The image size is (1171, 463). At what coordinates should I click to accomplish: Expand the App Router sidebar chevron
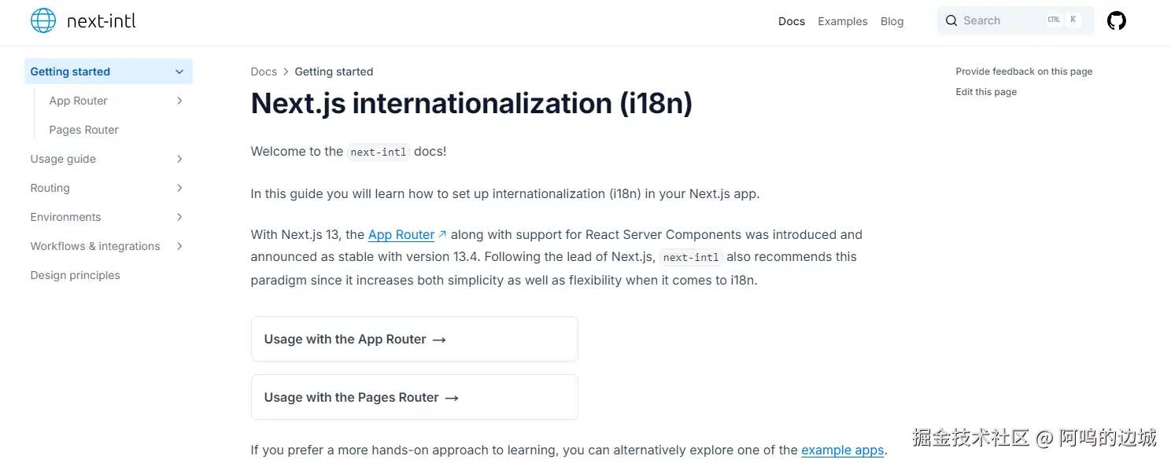[x=179, y=101]
